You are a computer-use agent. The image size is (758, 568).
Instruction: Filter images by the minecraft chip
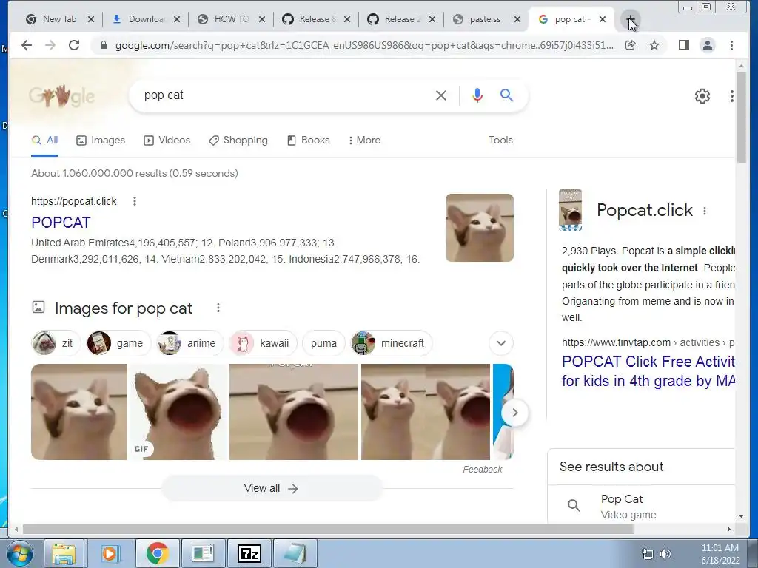tap(391, 343)
